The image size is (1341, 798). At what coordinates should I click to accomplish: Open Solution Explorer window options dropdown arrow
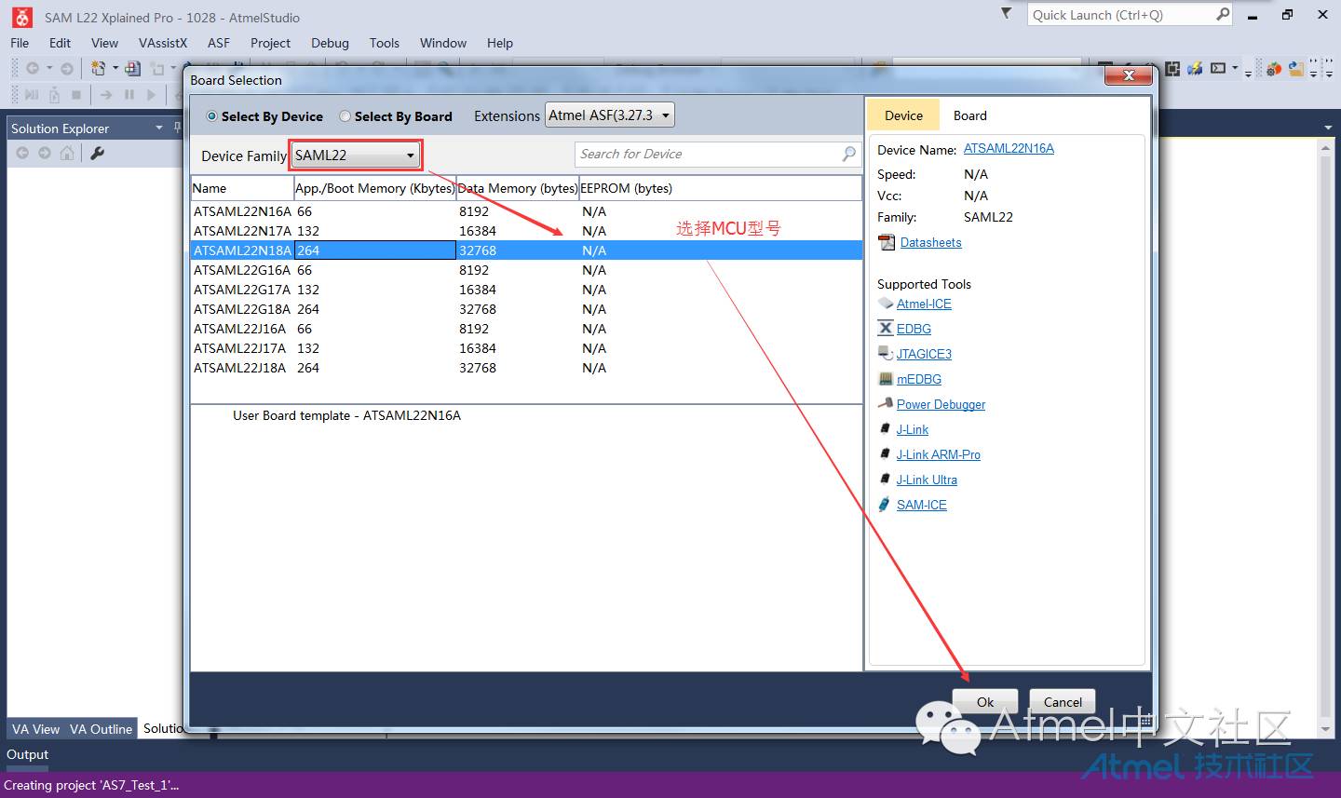[x=159, y=128]
